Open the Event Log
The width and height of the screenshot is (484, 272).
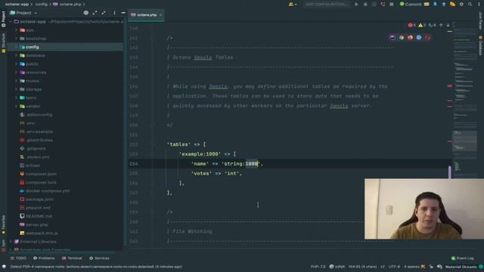462,258
